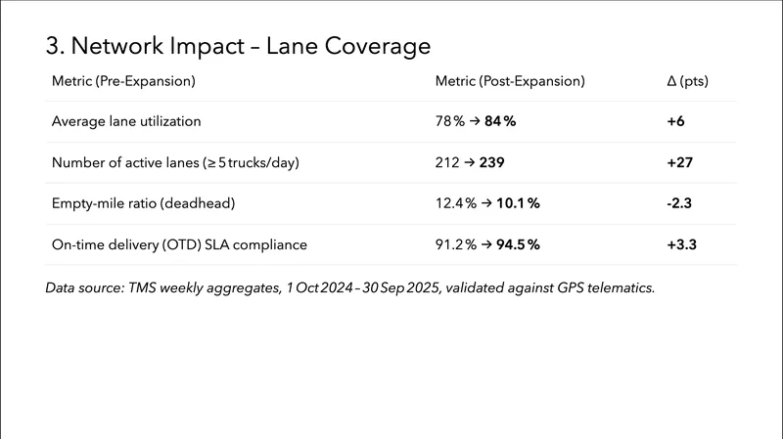Click the Number of active lanes row label

(x=175, y=163)
